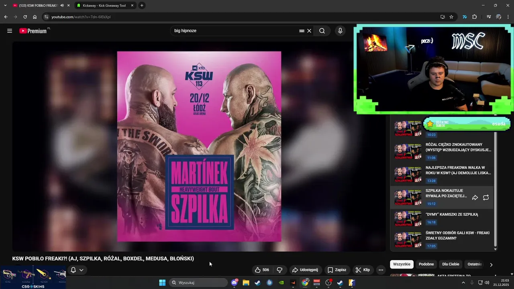Open a new browser tab with plus

142,6
